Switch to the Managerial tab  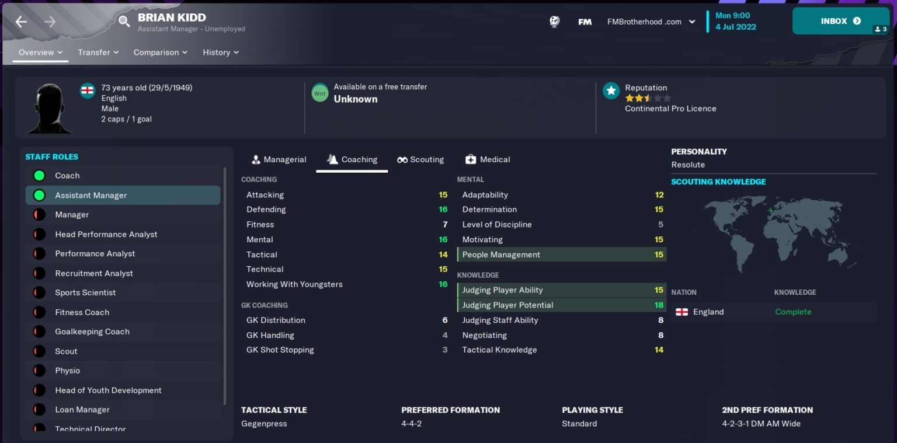(279, 159)
